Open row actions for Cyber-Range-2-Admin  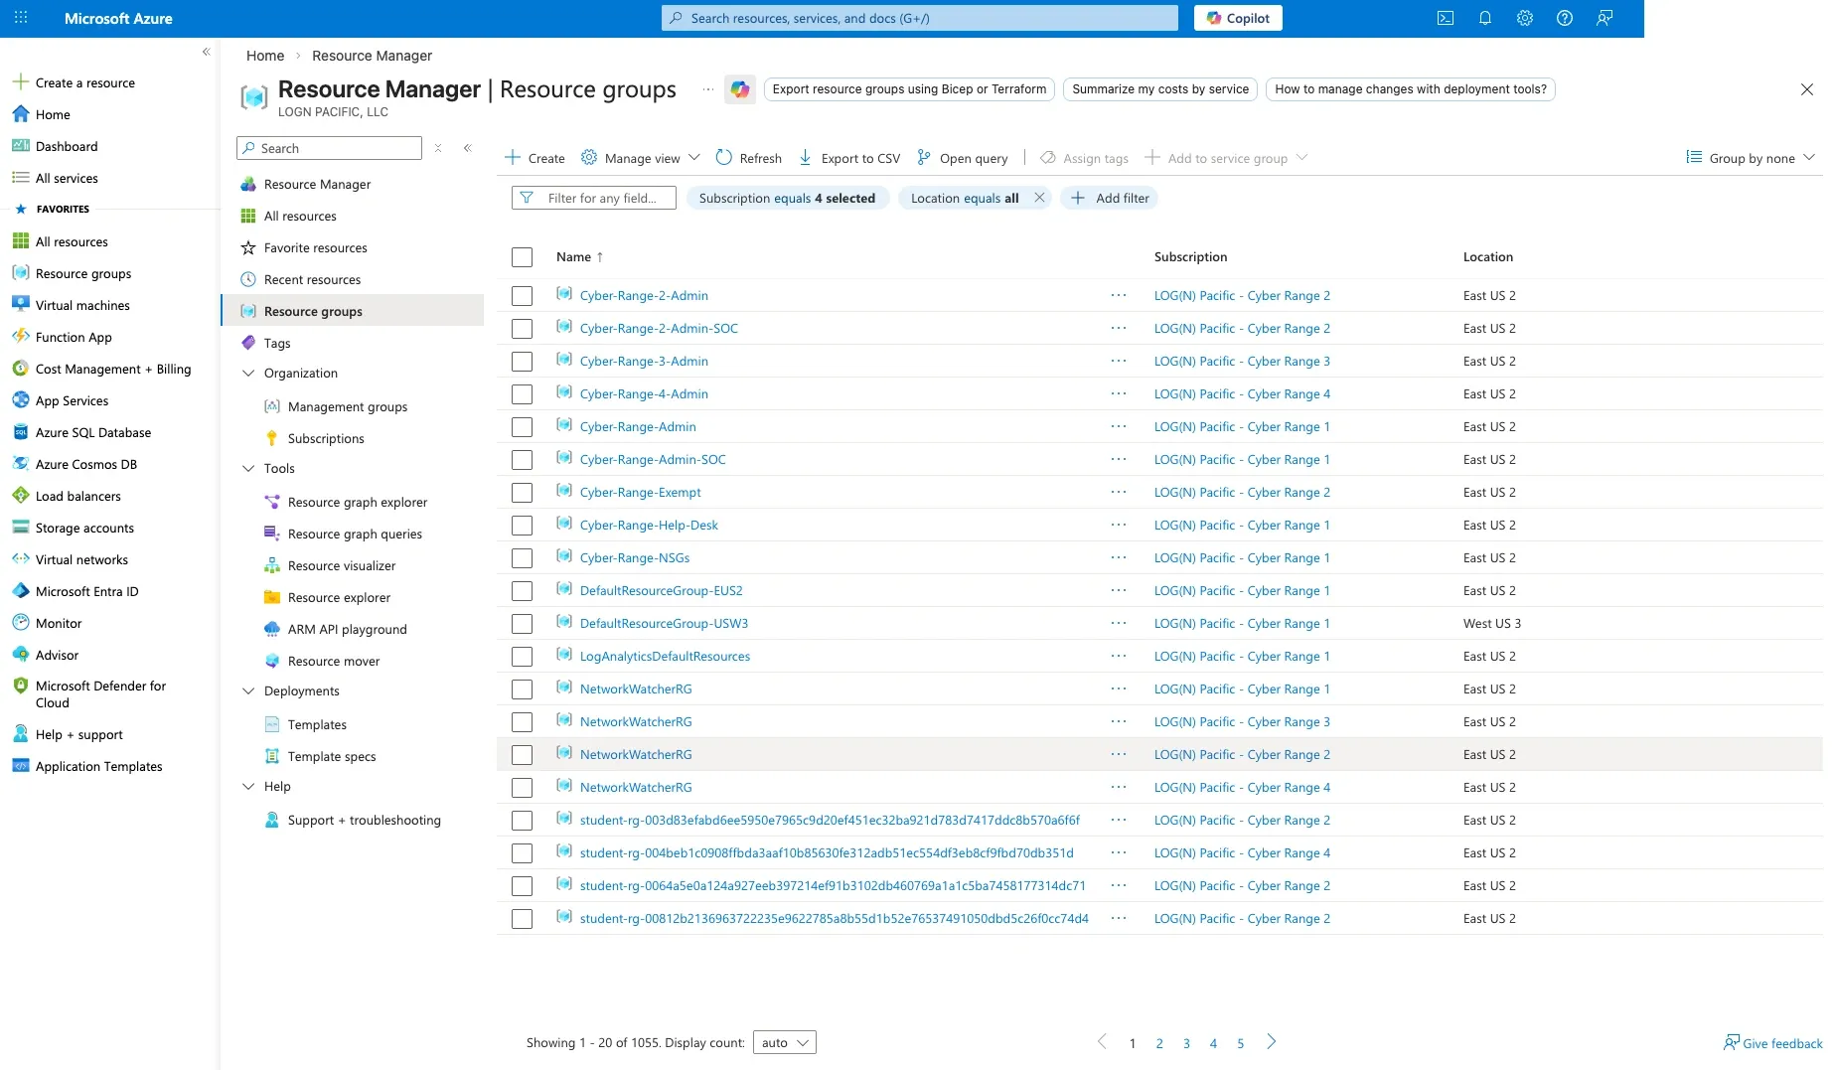pos(1119,295)
